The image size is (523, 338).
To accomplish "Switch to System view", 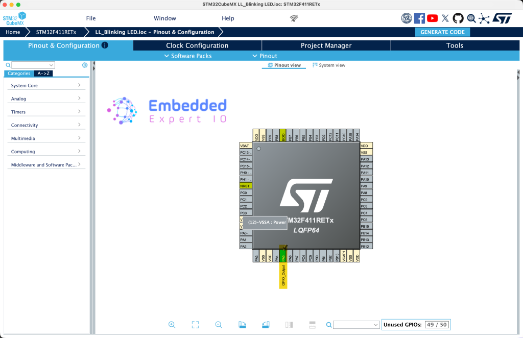I will [329, 65].
